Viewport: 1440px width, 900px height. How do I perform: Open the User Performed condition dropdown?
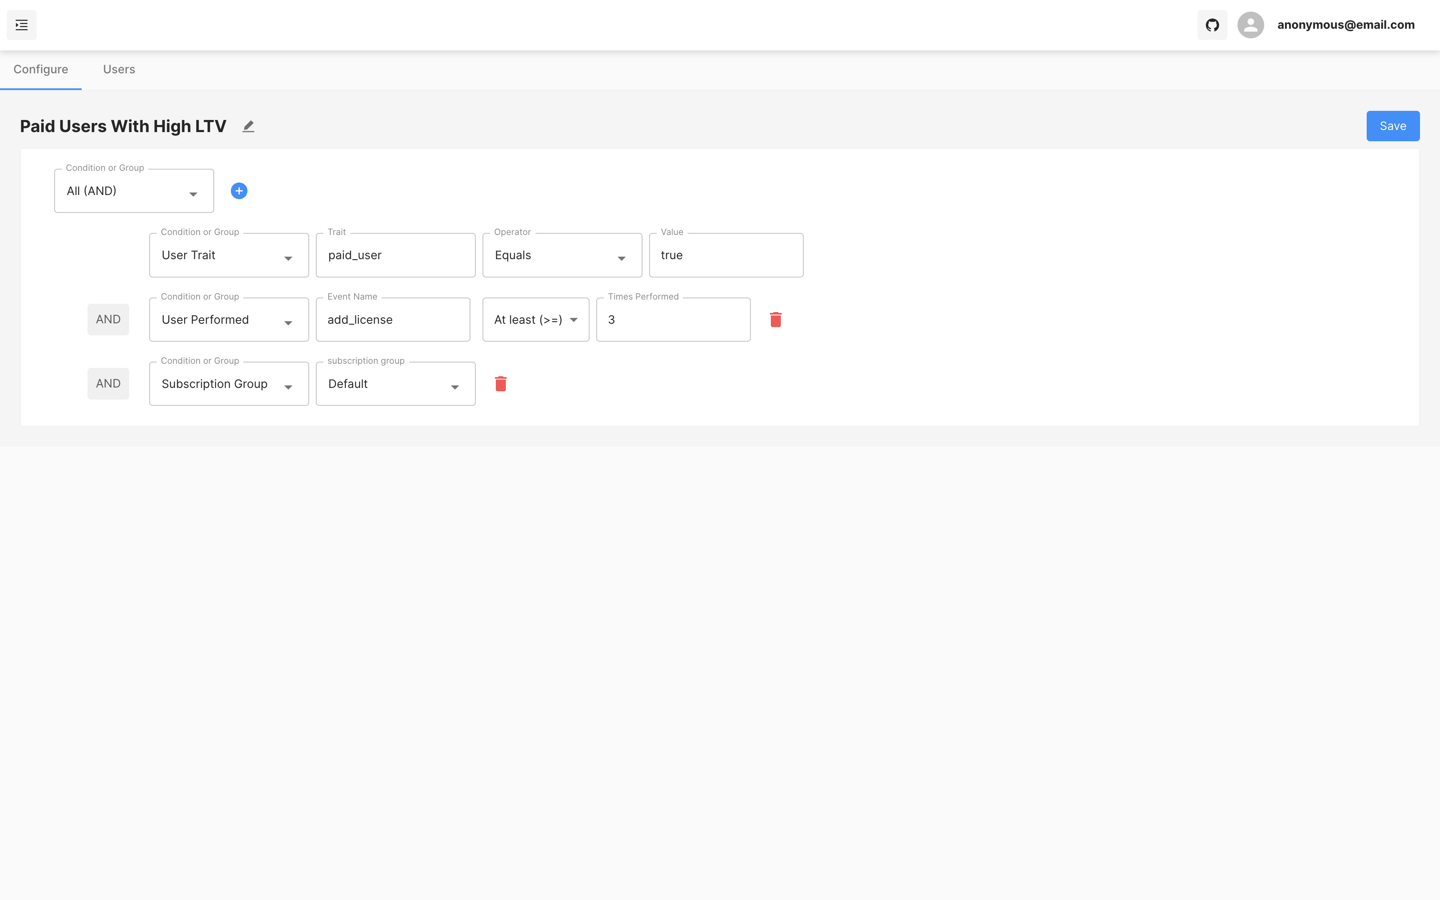coord(229,320)
